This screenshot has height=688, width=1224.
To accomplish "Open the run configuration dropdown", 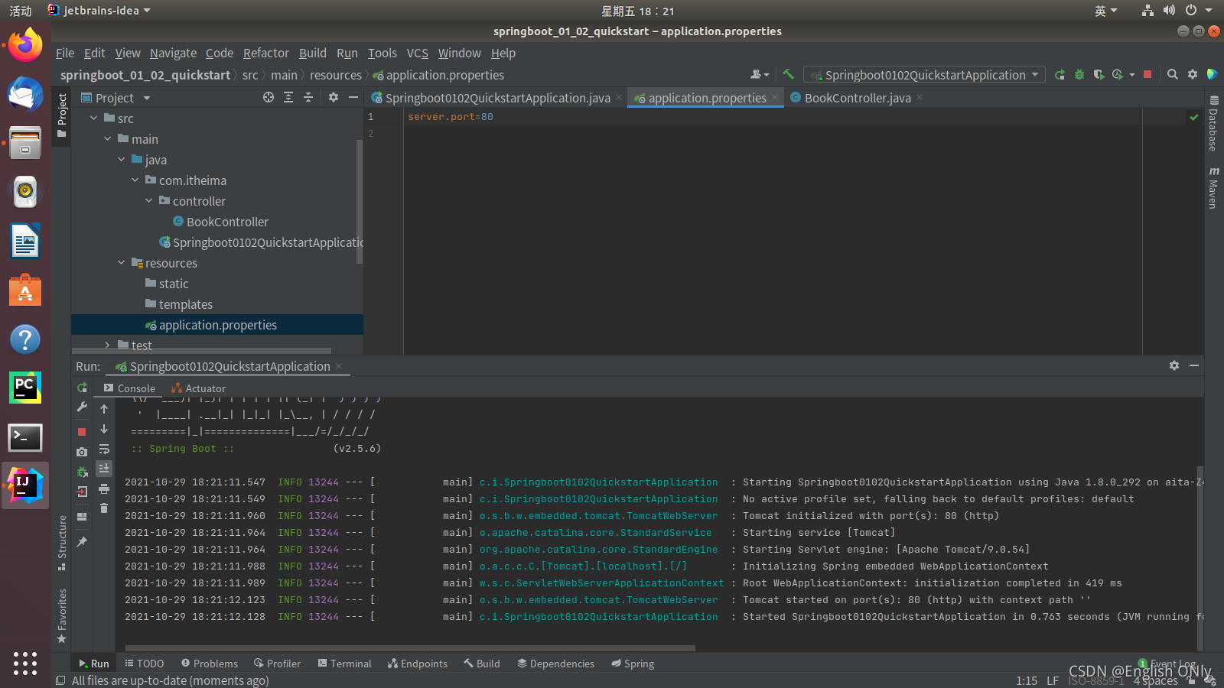I will point(924,74).
